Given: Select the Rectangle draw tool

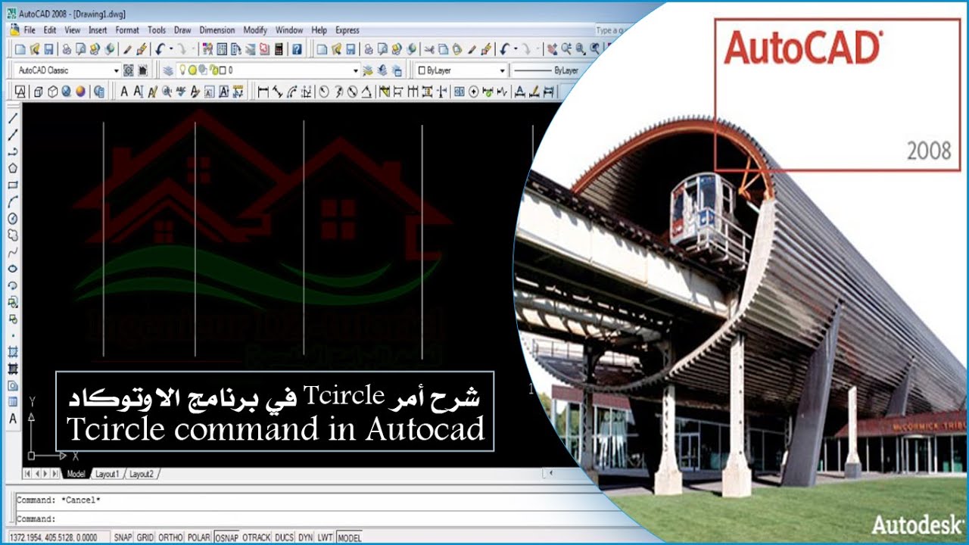Looking at the screenshot, I should pyautogui.click(x=13, y=185).
